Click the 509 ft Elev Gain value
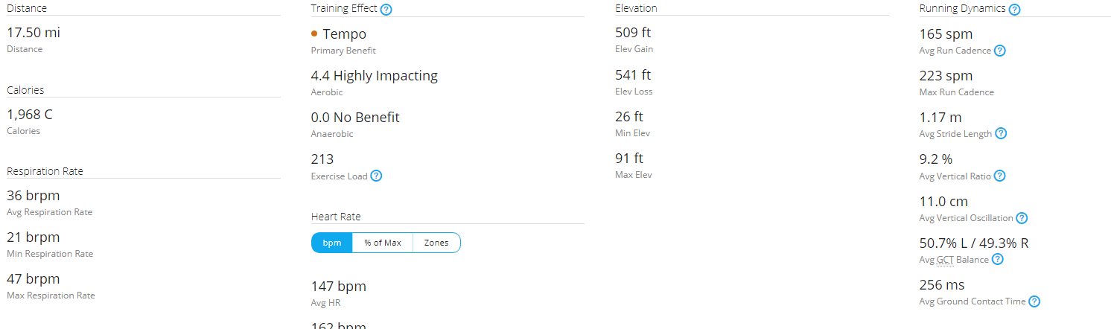The image size is (1111, 329). pyautogui.click(x=633, y=33)
